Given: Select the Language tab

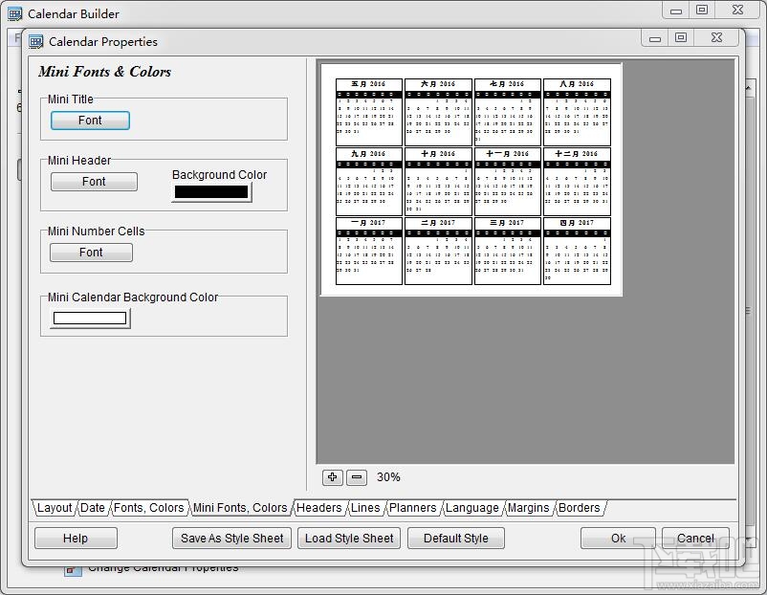Looking at the screenshot, I should (x=472, y=508).
